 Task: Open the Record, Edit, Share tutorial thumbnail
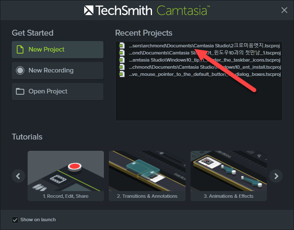(66, 171)
